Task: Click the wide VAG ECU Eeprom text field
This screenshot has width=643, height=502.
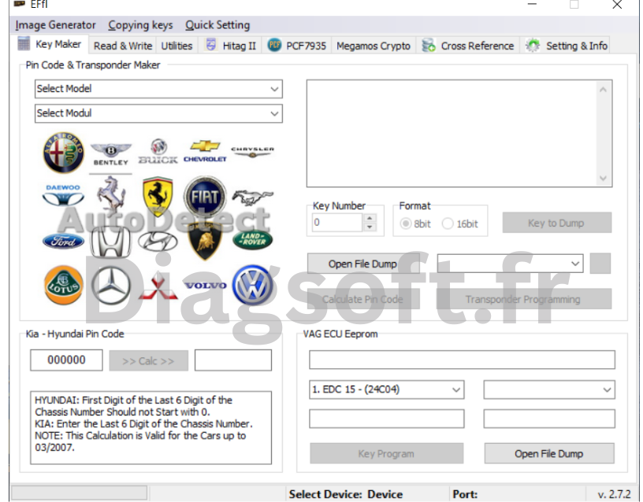Action: tap(462, 360)
